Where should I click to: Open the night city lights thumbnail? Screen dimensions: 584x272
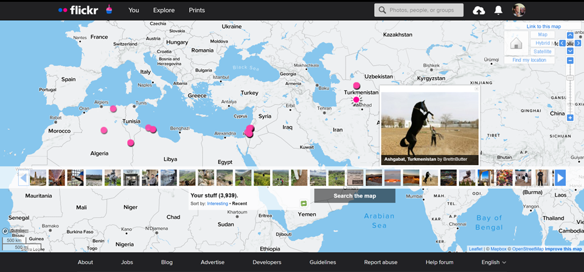[448, 178]
